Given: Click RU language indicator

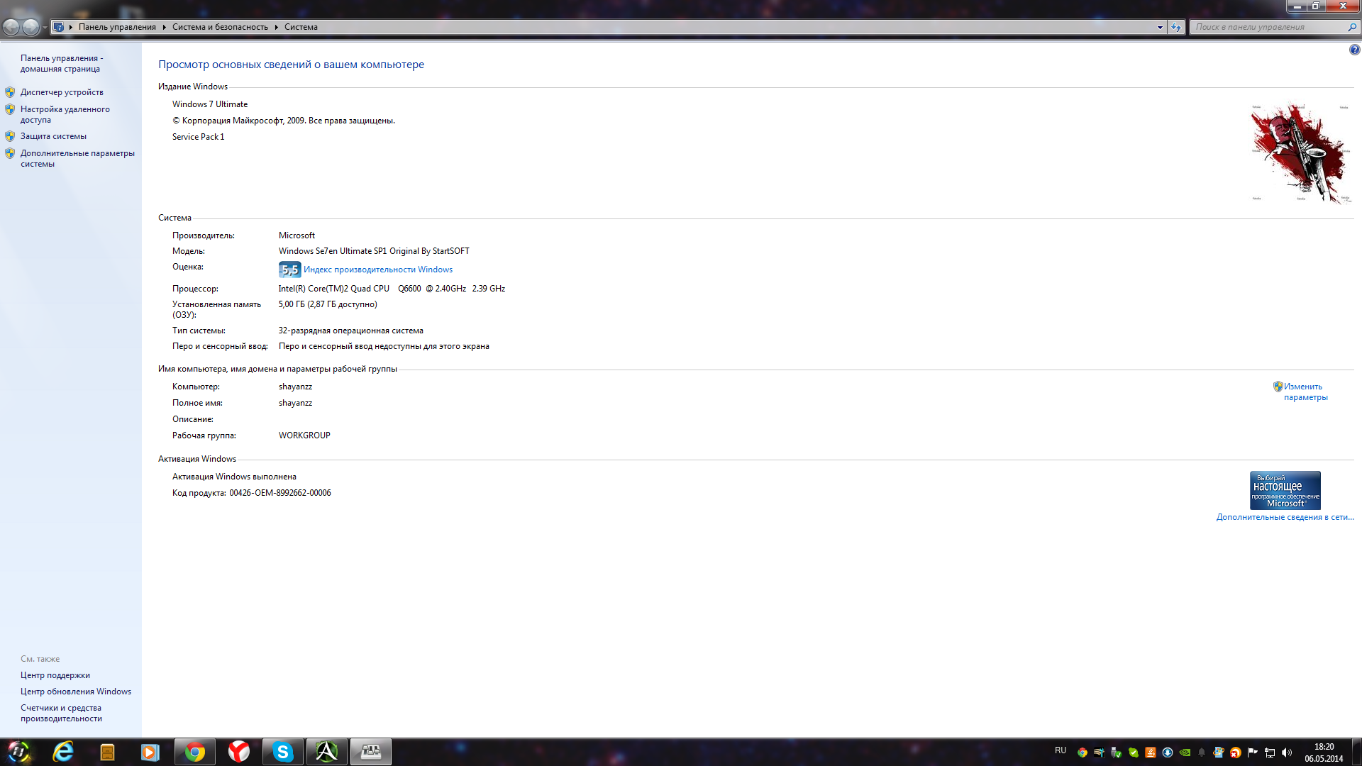Looking at the screenshot, I should (1061, 750).
